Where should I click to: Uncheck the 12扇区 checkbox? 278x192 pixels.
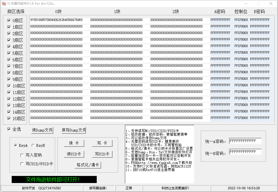point(9,99)
